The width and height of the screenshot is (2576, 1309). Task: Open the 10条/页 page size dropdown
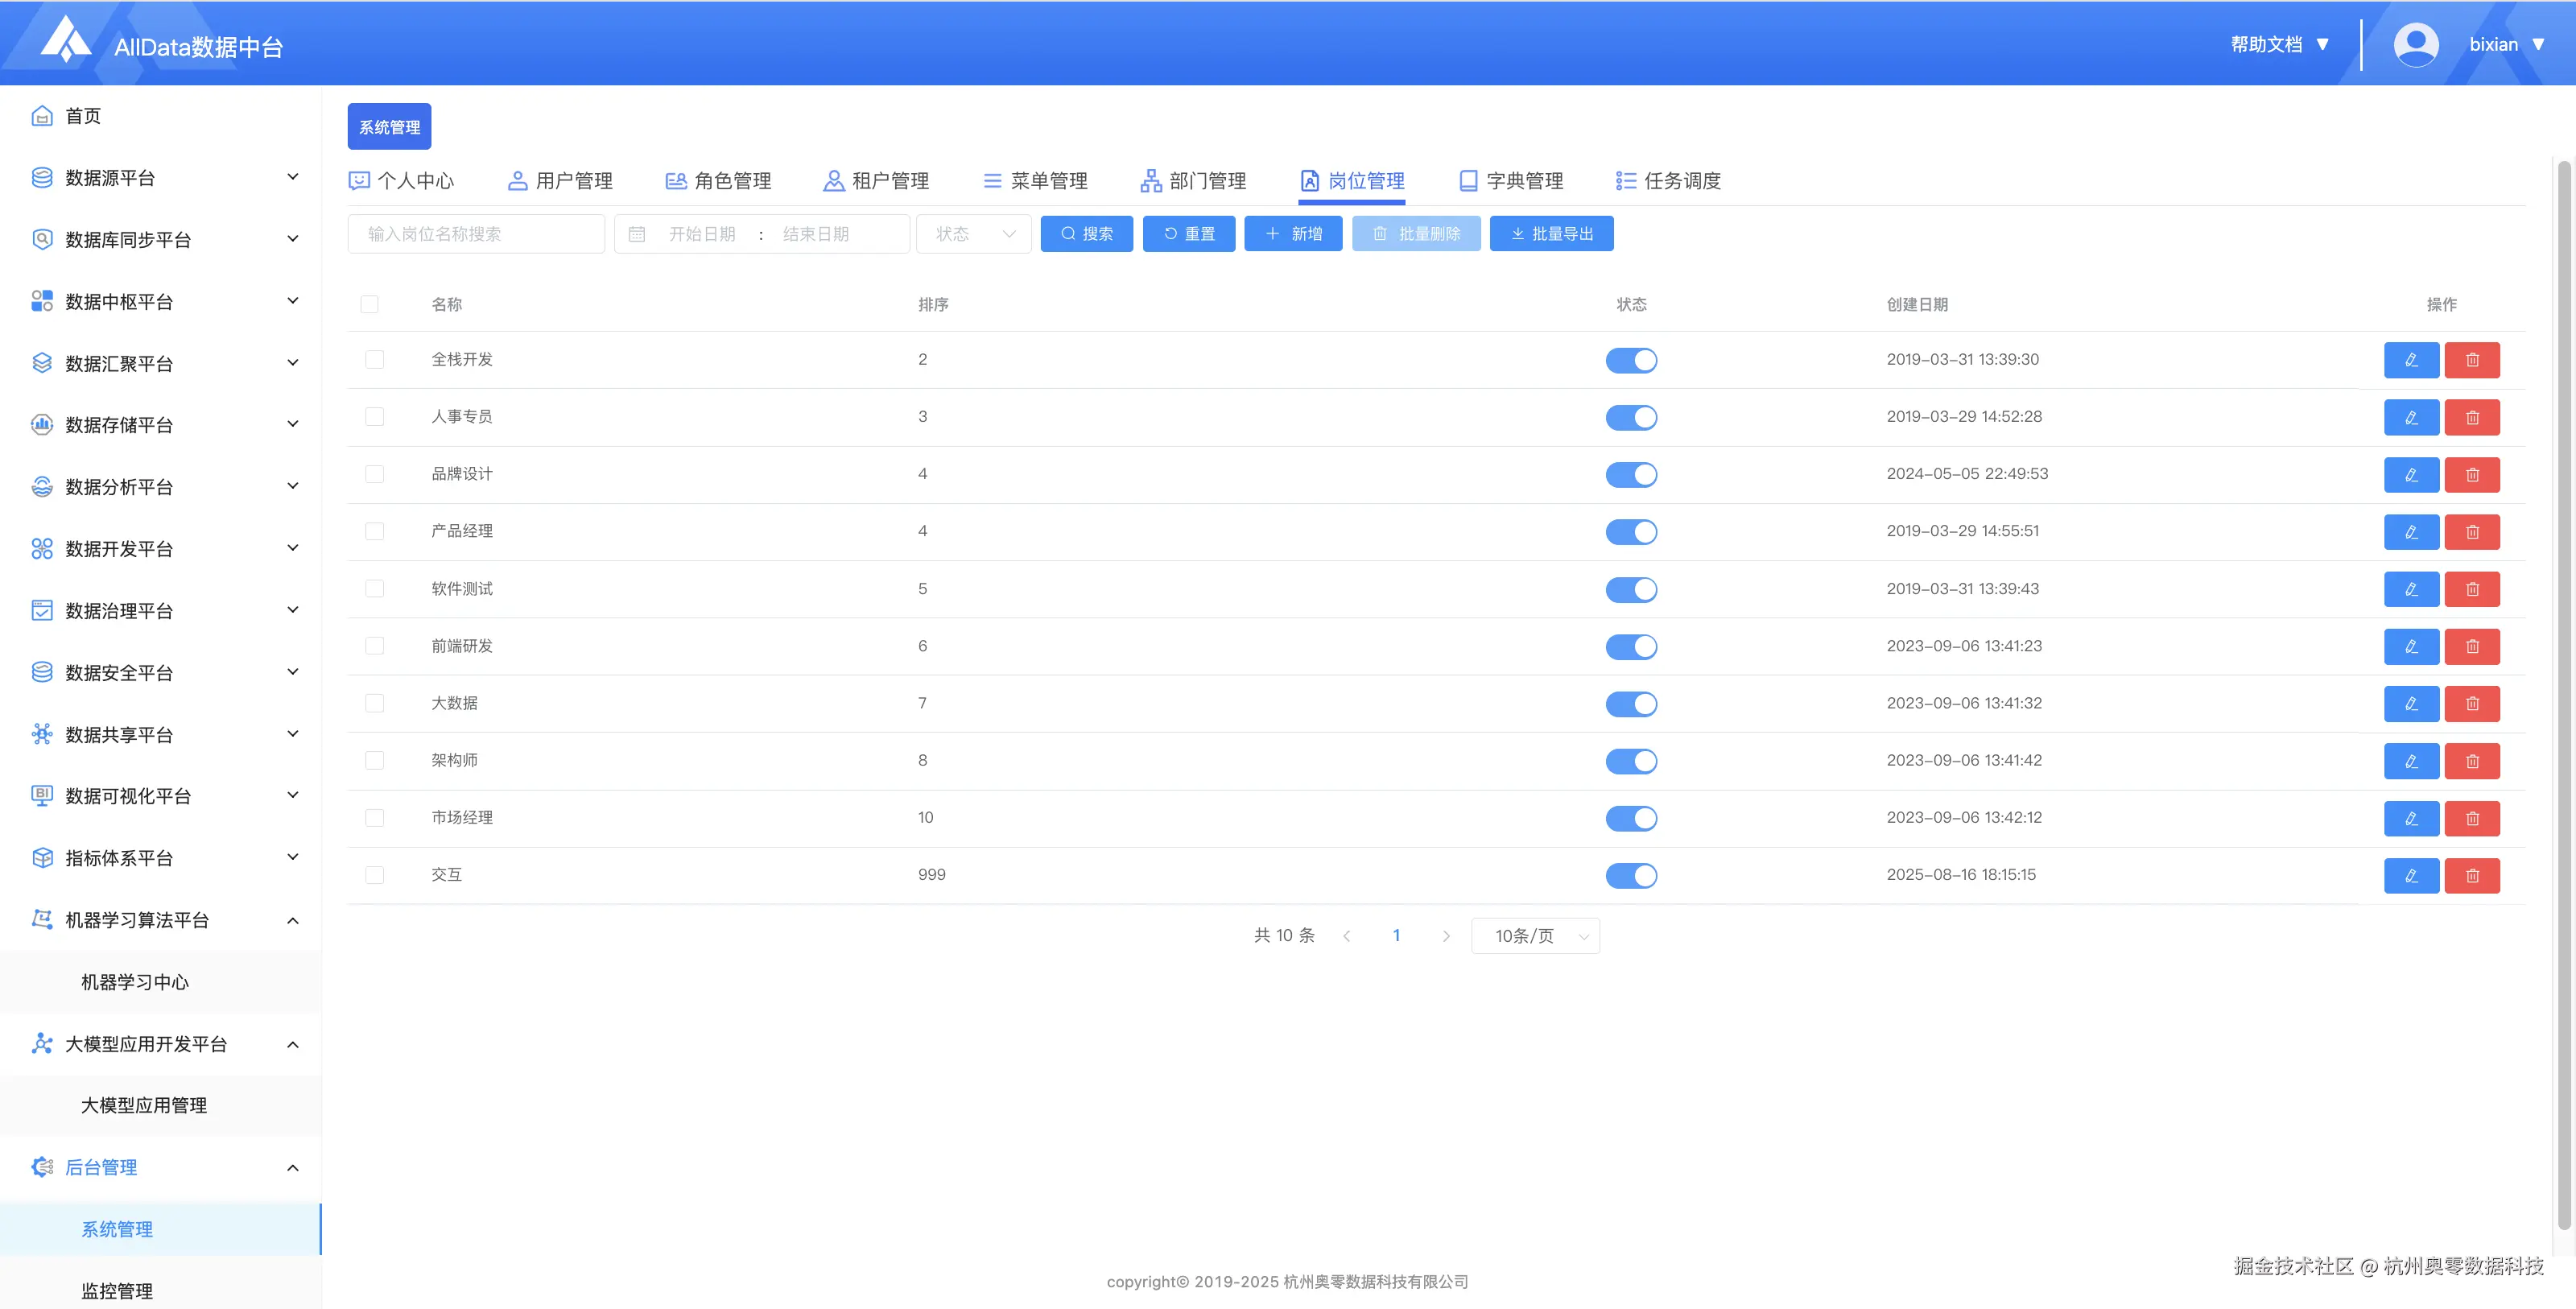point(1535,936)
